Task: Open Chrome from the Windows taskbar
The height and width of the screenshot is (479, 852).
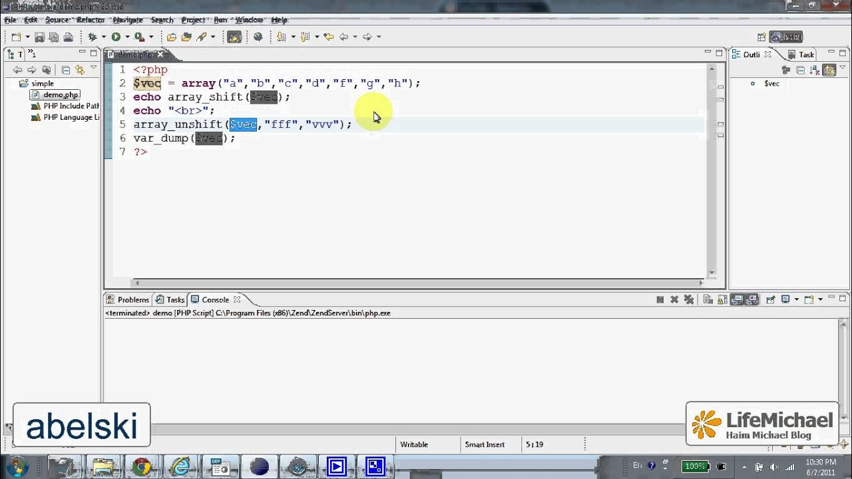Action: pyautogui.click(x=141, y=467)
